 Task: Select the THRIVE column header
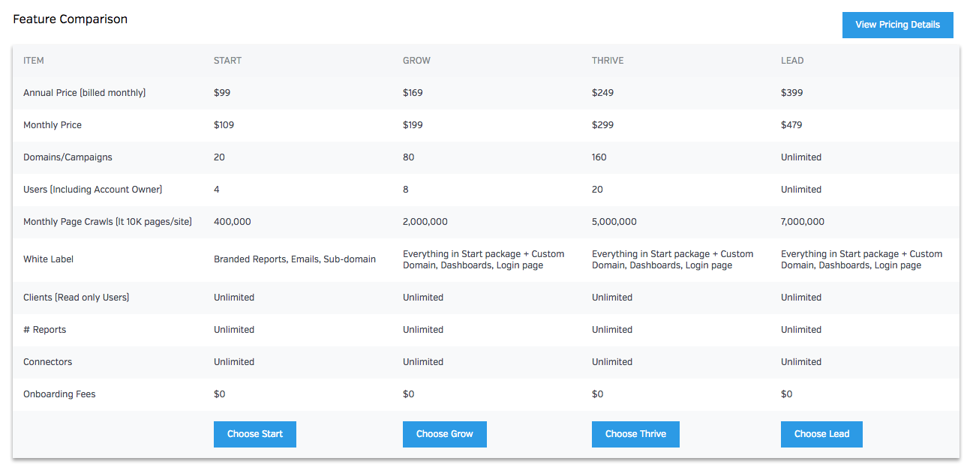(607, 61)
